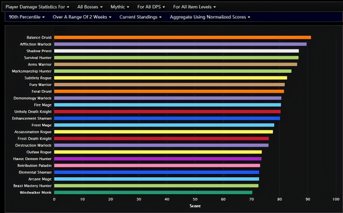Click the Marksmanship Hunter bar
The width and height of the screenshot is (343, 213).
(173, 71)
